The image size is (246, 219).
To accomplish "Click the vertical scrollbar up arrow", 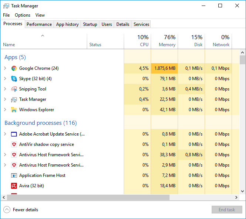I will point(242,52).
